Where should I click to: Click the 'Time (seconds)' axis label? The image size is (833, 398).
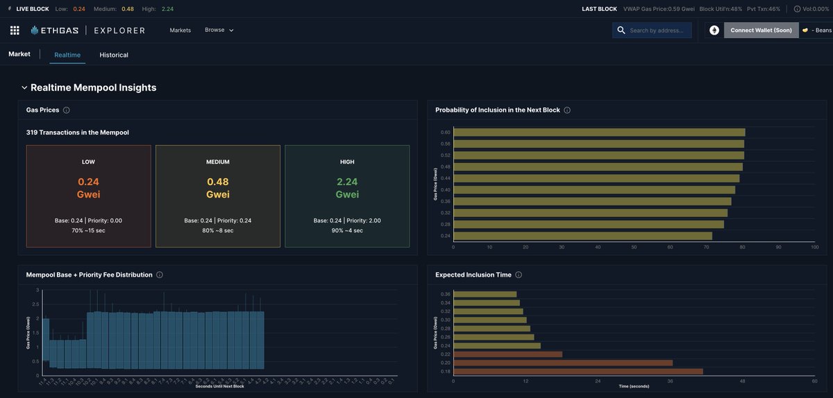tap(634, 386)
